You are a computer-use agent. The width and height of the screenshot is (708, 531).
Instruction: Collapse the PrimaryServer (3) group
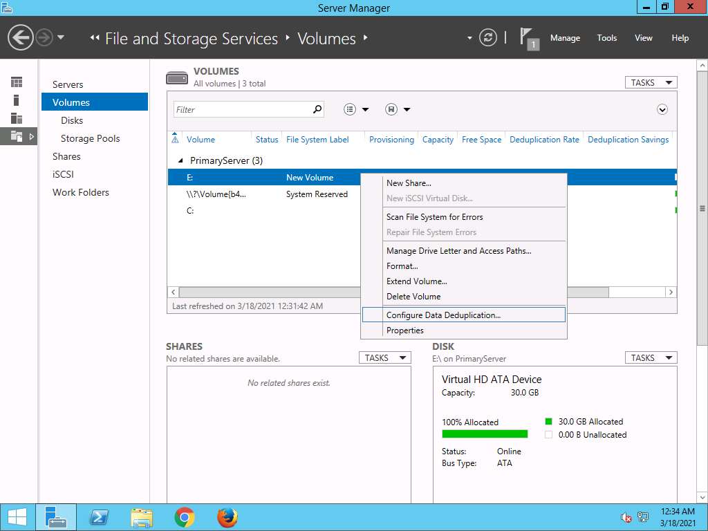click(180, 160)
